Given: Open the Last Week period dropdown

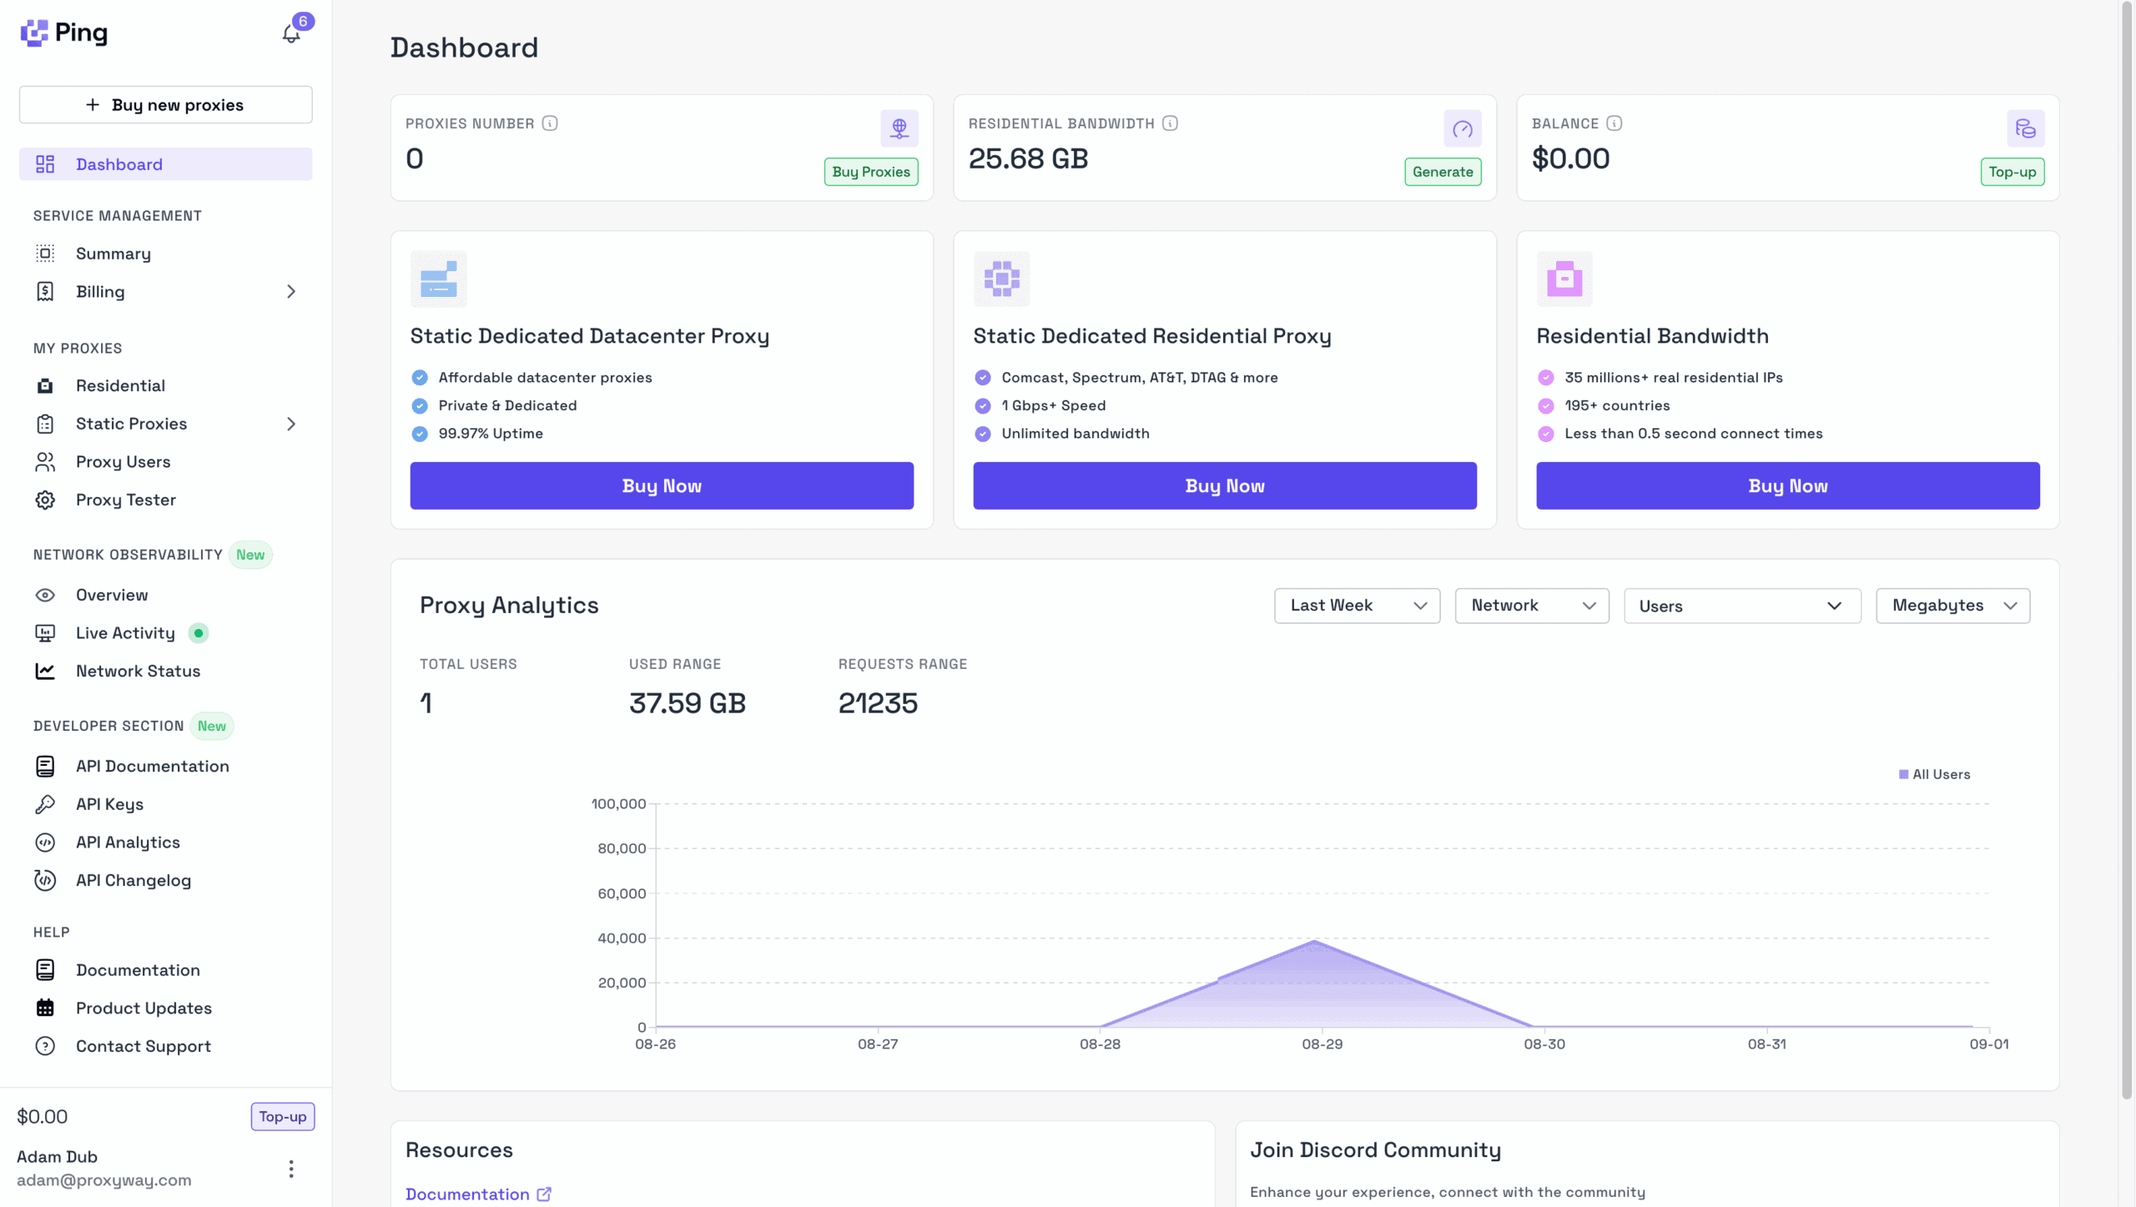Looking at the screenshot, I should 1357,606.
